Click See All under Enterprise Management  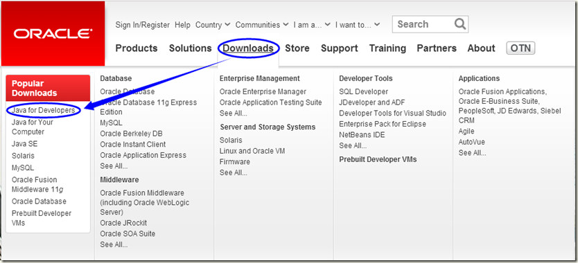click(x=234, y=113)
